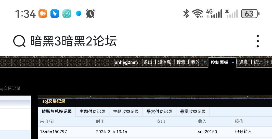Click the 退出 logout link

148,62
